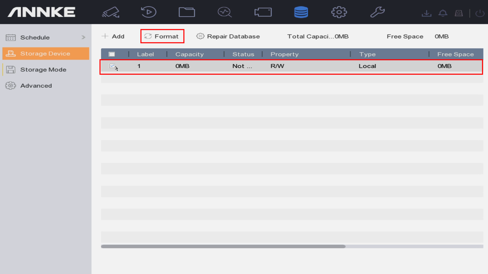
Task: Click the Type column header
Action: coord(367,54)
